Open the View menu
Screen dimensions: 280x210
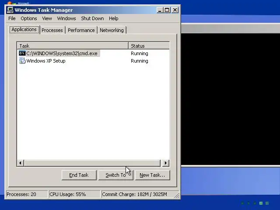point(47,18)
